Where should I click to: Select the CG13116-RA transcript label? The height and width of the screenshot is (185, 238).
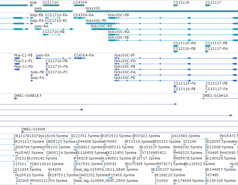(185, 43)
